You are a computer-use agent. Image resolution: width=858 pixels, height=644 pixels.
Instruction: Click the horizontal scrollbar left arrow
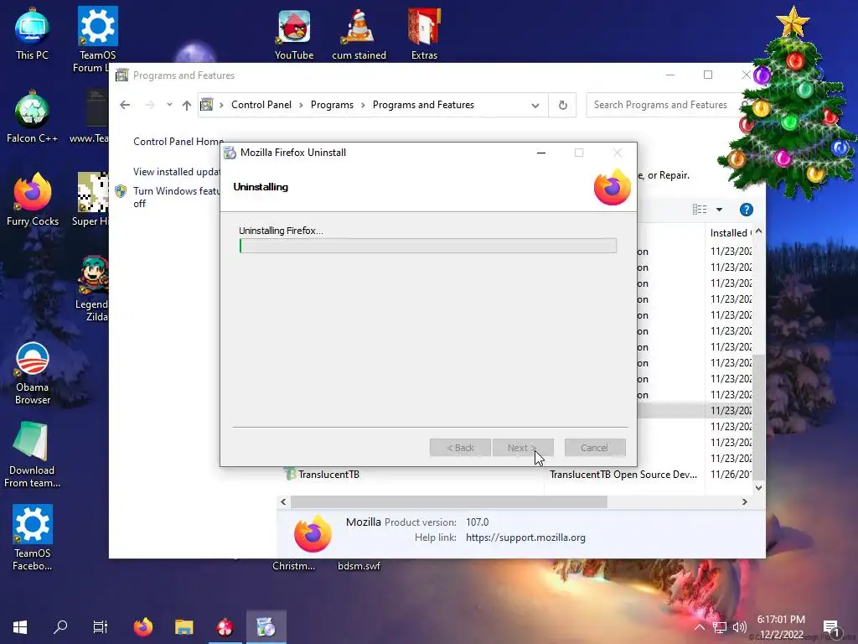[x=283, y=501]
